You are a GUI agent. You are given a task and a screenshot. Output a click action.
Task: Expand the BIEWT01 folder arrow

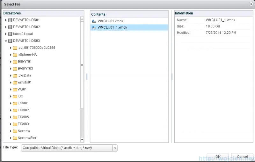pyautogui.click(x=11, y=62)
